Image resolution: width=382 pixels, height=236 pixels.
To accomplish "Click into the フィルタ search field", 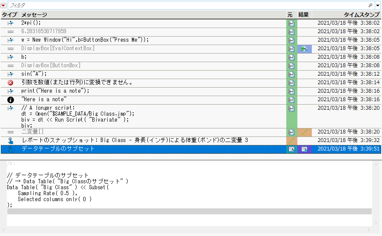I will (188, 6).
